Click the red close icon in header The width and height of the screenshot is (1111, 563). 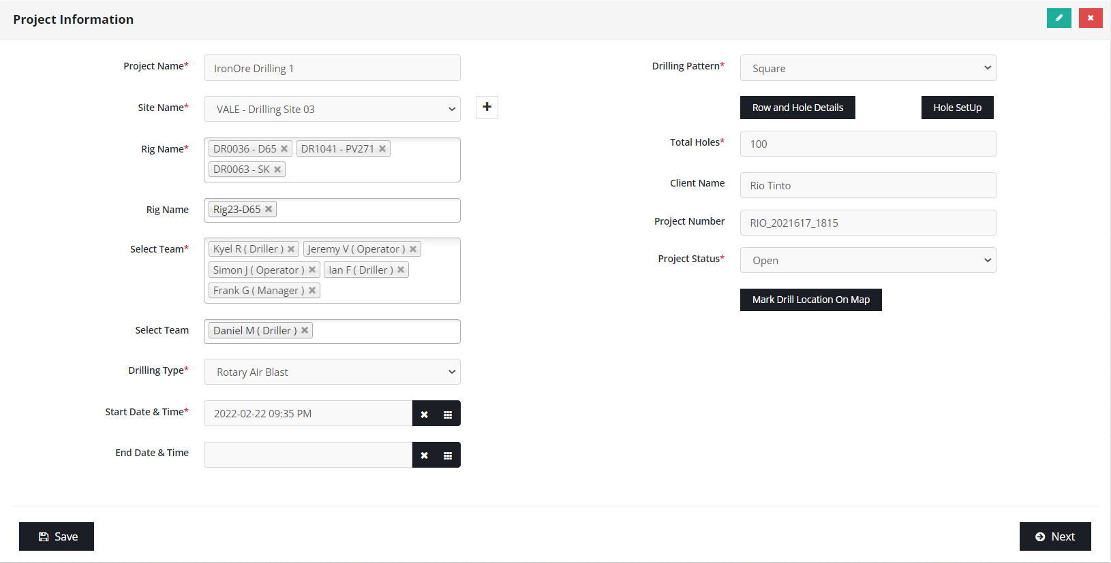tap(1090, 18)
